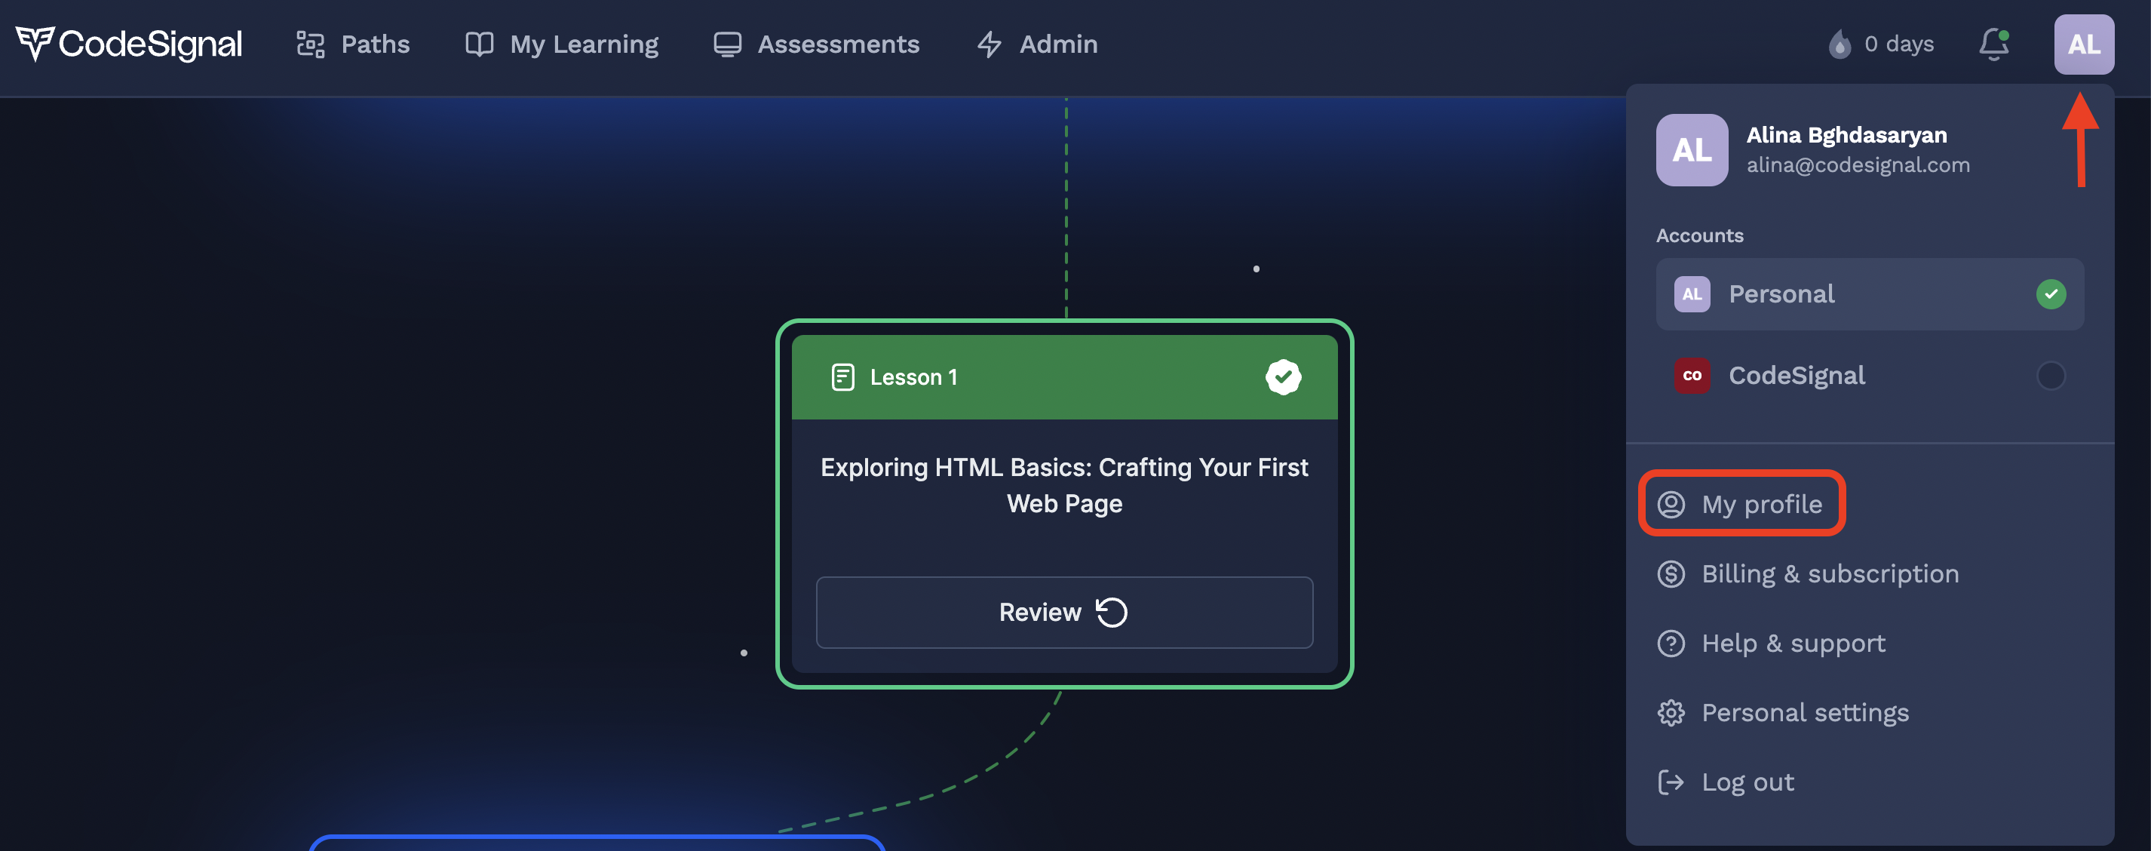Click the 0 days streak text
The image size is (2151, 851).
click(x=1899, y=44)
